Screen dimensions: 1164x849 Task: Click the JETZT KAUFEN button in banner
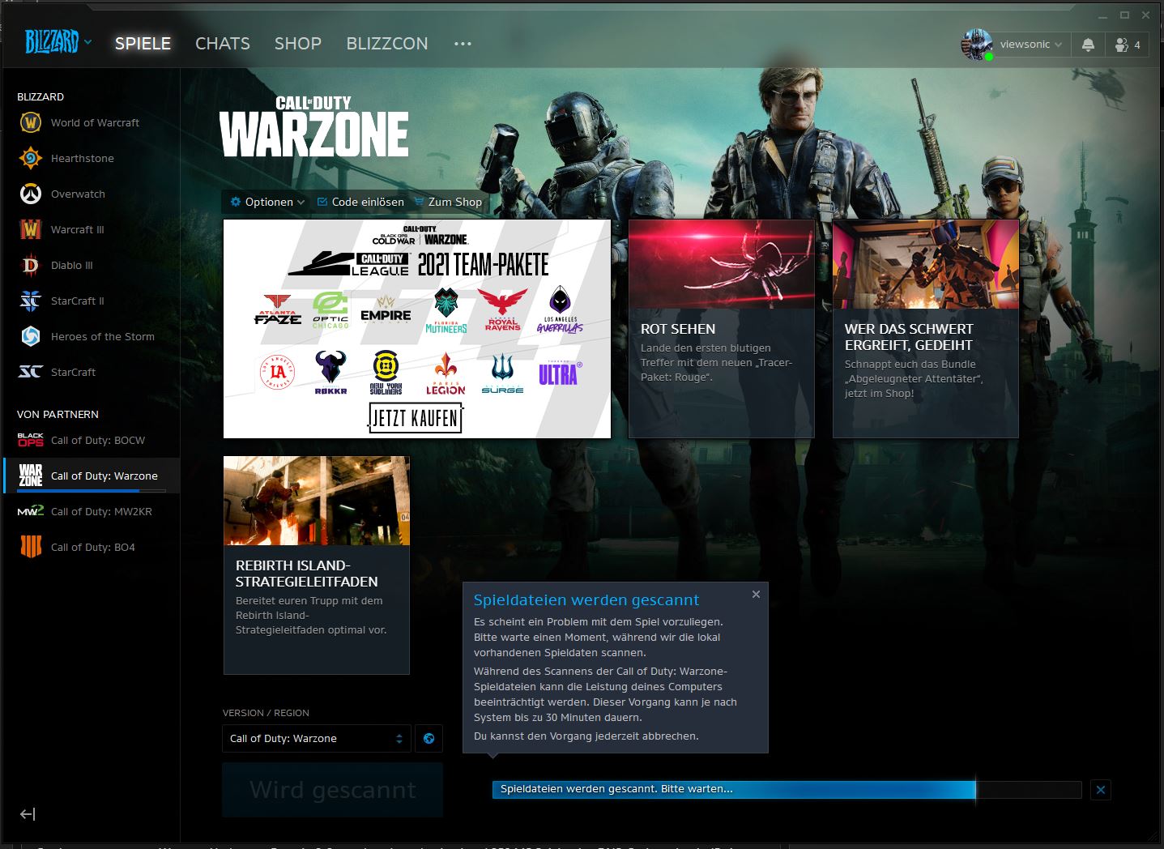click(x=416, y=418)
